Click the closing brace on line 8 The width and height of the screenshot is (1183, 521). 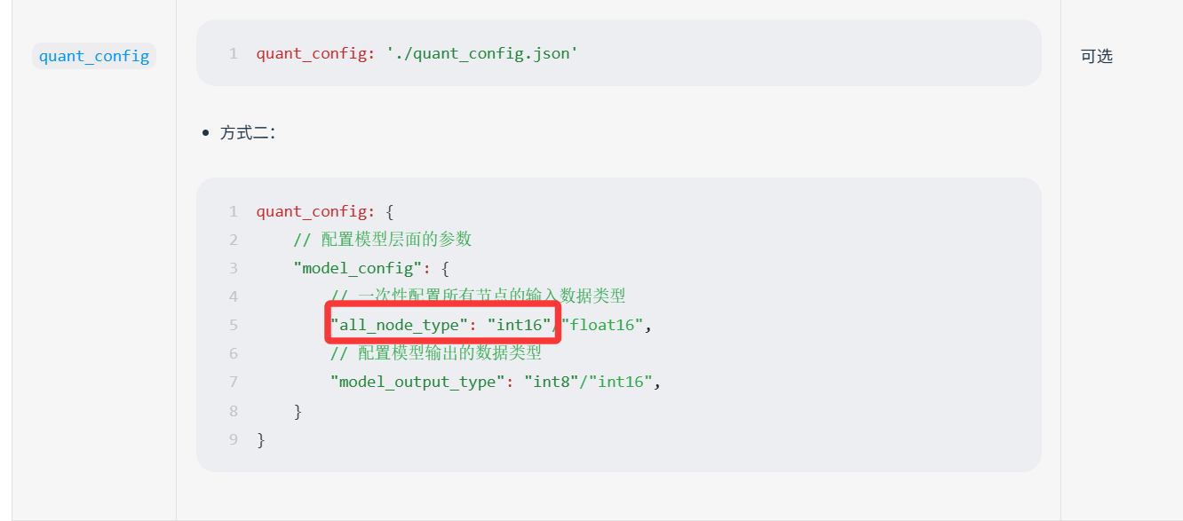coord(298,410)
